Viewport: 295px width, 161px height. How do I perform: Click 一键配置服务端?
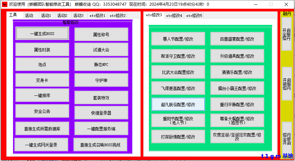101,128
